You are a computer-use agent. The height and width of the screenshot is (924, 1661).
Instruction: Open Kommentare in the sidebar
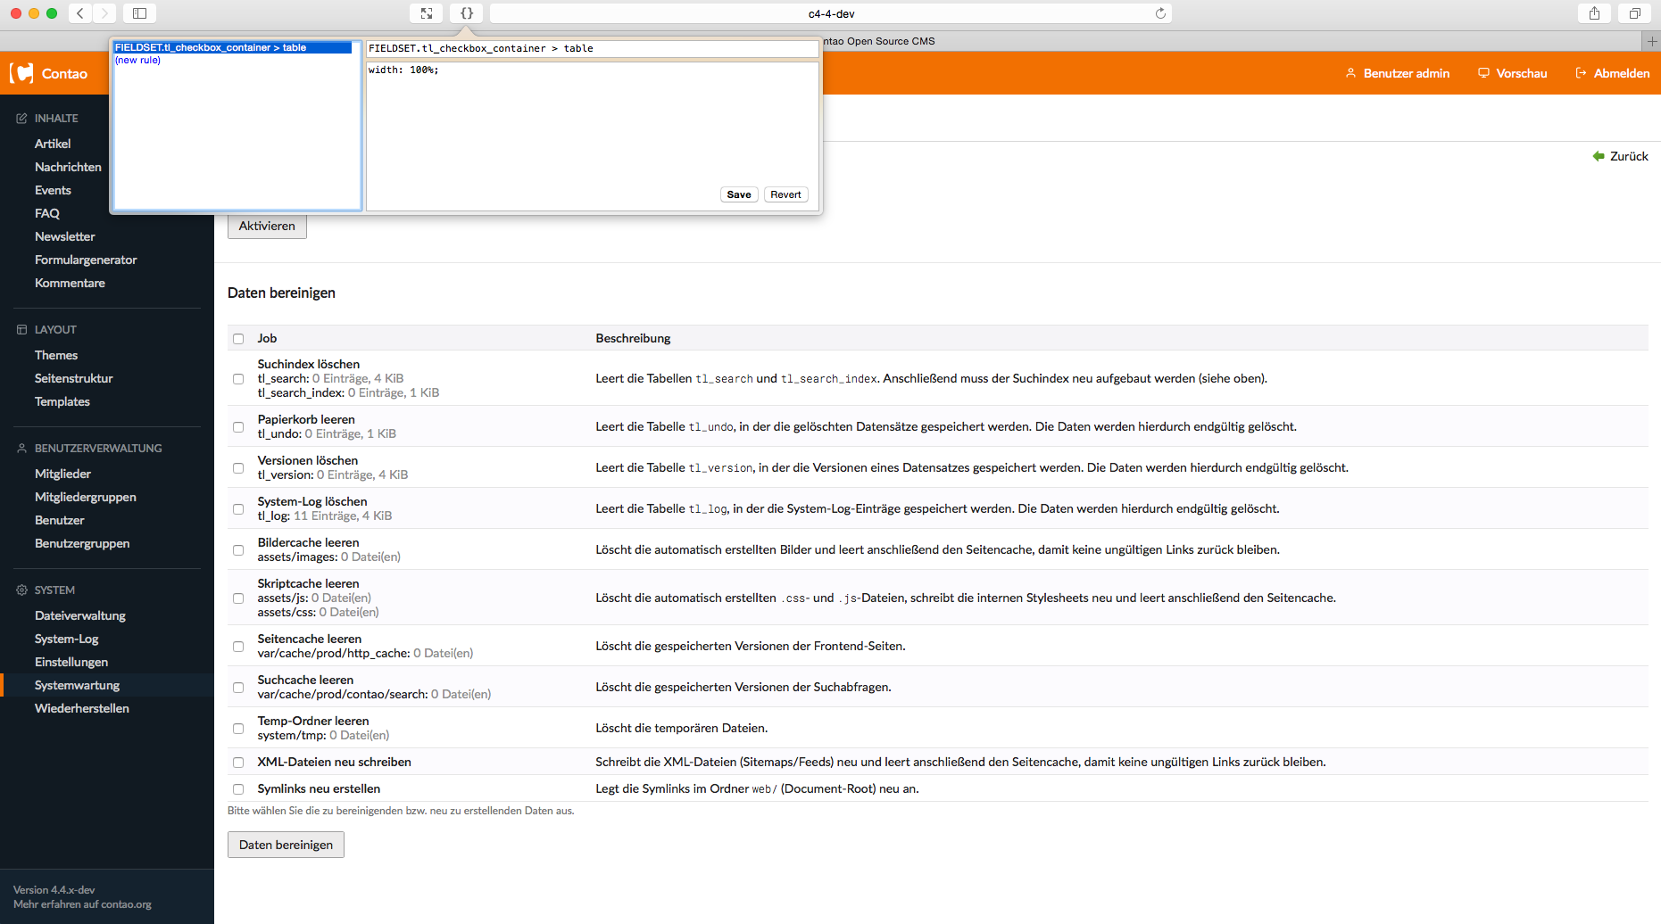(x=70, y=283)
